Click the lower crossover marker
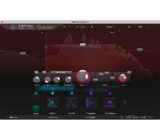160x140 pixels. click(x=46, y=48)
